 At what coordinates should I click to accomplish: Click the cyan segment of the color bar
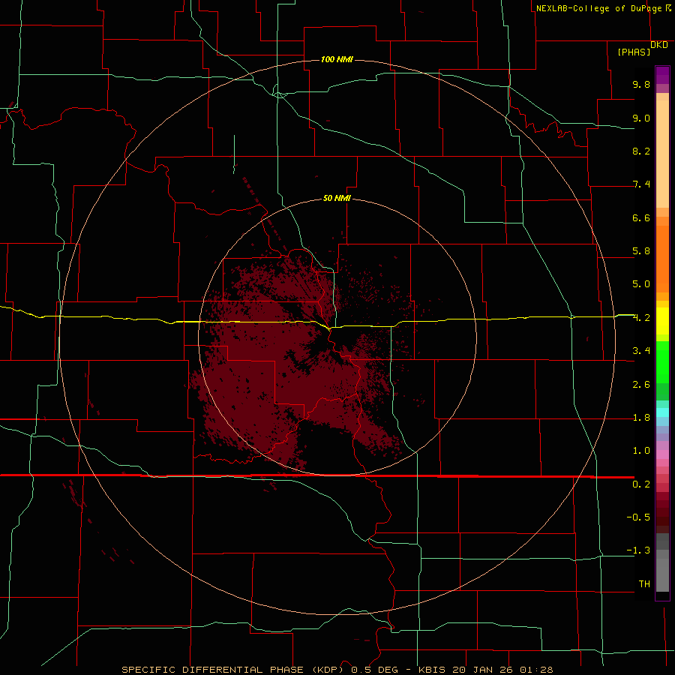click(662, 412)
